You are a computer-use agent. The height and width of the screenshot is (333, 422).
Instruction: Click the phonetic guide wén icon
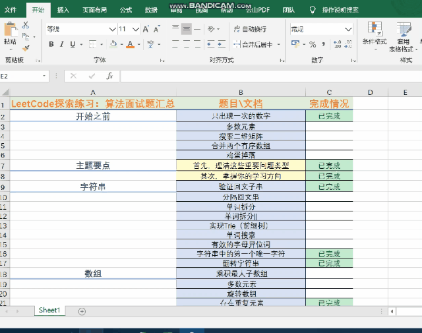150,44
